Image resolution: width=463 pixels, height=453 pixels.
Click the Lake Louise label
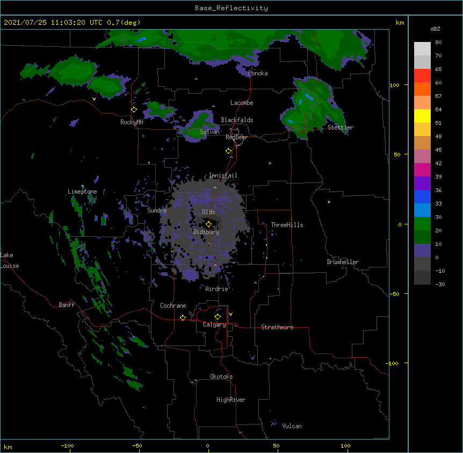(x=9, y=260)
